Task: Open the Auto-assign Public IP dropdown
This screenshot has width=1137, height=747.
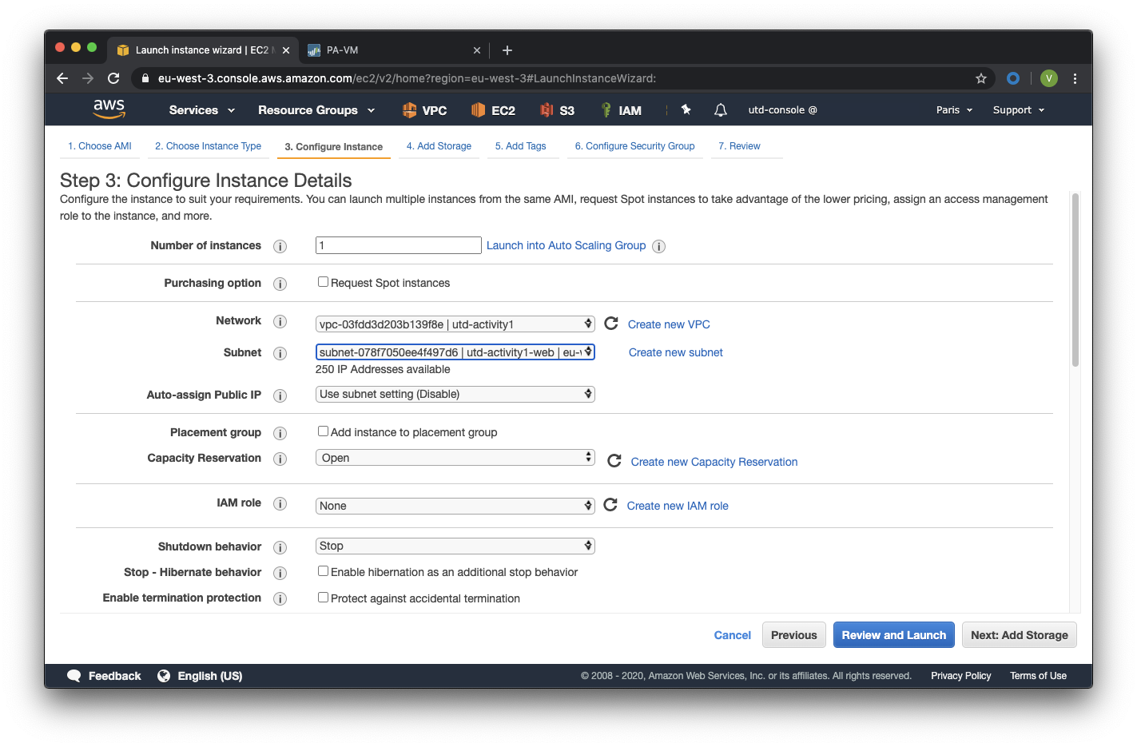Action: pos(455,394)
